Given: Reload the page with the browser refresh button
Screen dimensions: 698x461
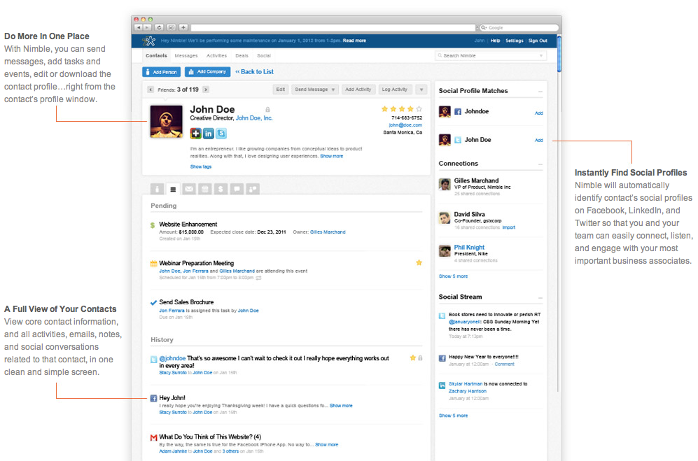Looking at the screenshot, I should (159, 27).
